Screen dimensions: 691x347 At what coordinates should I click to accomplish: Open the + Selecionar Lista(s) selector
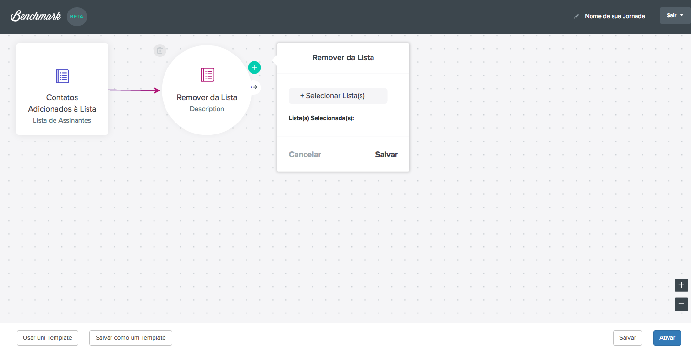[338, 96]
